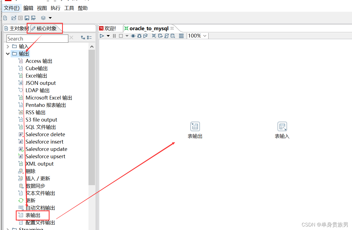Screen dimensions: 352x230
Task: Close the oracle_to_mysql tab
Action: (x=172, y=28)
